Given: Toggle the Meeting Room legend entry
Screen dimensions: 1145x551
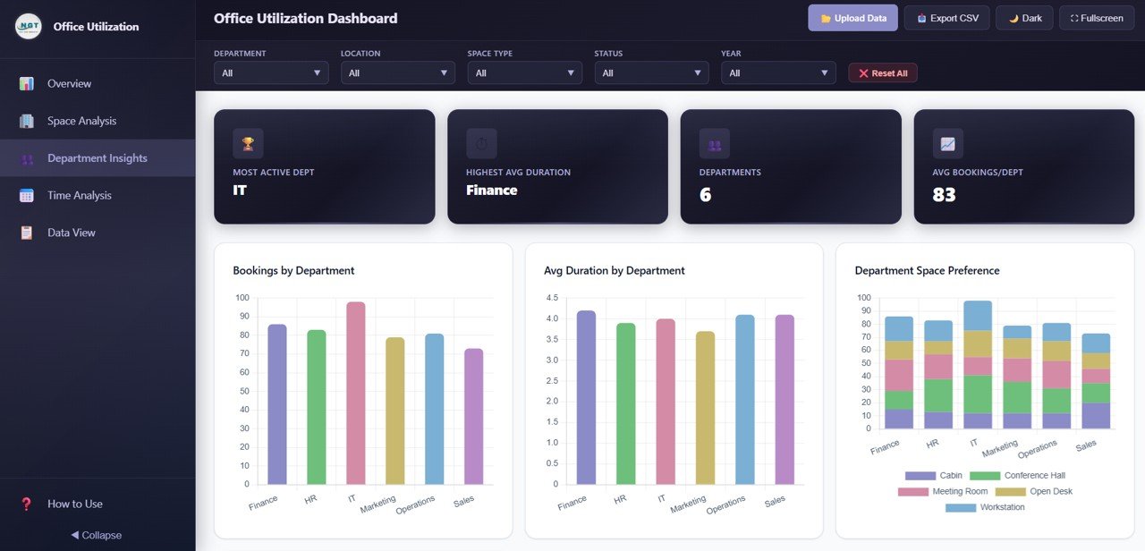Looking at the screenshot, I should pos(961,491).
